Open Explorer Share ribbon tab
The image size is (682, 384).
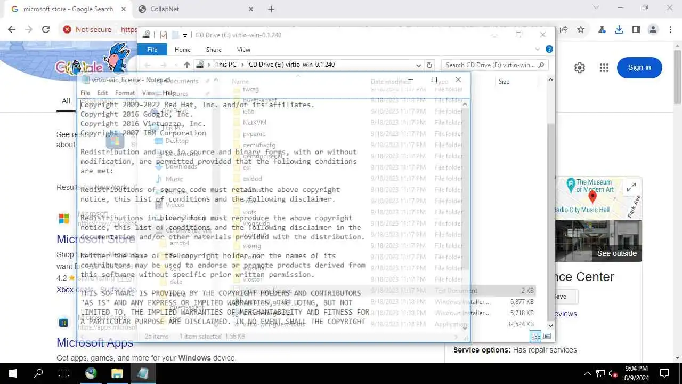point(214,50)
